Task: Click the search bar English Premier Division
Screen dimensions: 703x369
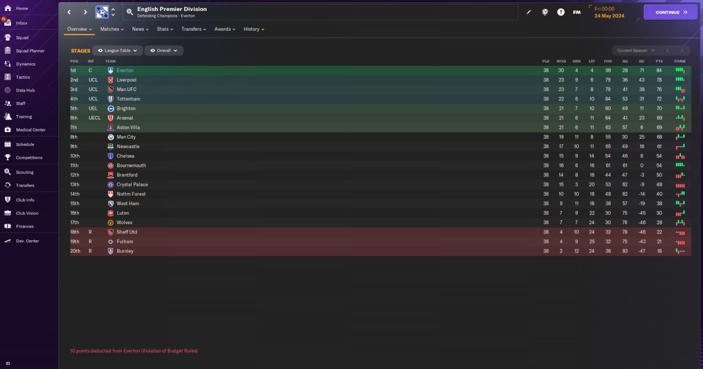Action: [321, 12]
